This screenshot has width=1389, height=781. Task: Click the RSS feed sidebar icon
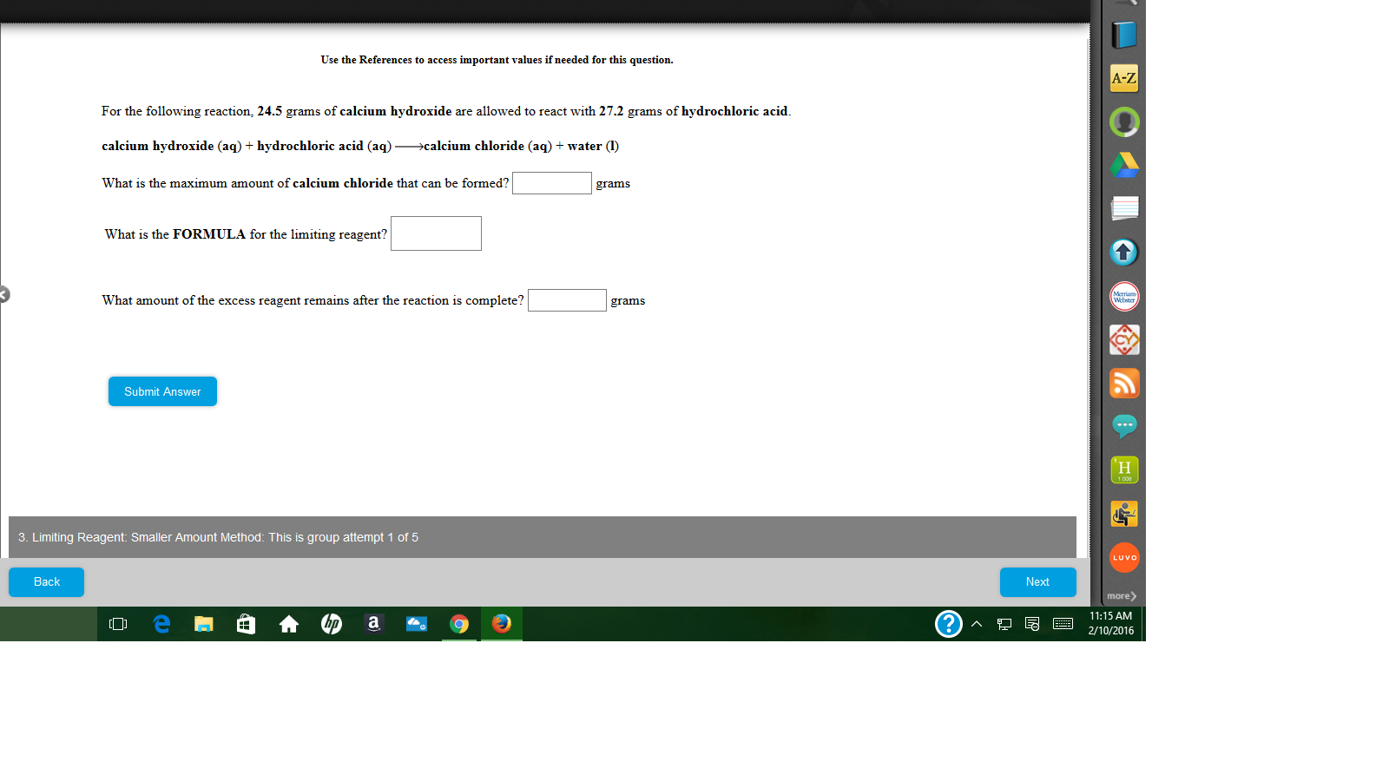pyautogui.click(x=1123, y=383)
